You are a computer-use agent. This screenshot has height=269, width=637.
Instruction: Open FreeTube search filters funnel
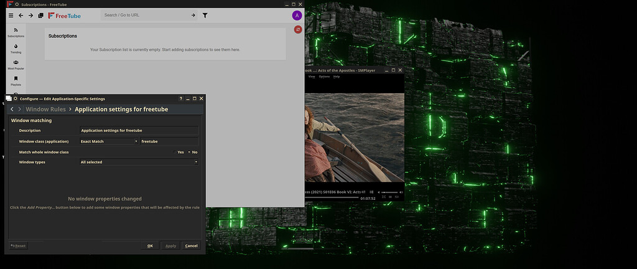(x=205, y=16)
